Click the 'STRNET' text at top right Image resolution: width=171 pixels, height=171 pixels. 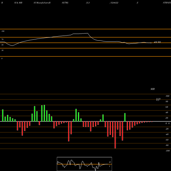[167, 3]
